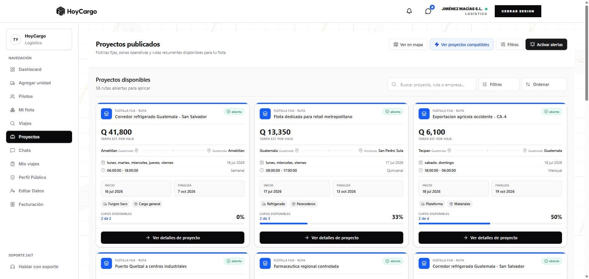Click the HoyCargo logo
Viewport: 589px width, 279px height.
coord(77,11)
